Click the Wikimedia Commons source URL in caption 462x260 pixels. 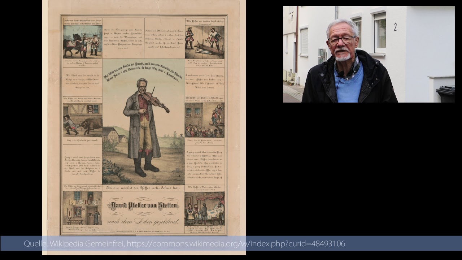pos(236,244)
